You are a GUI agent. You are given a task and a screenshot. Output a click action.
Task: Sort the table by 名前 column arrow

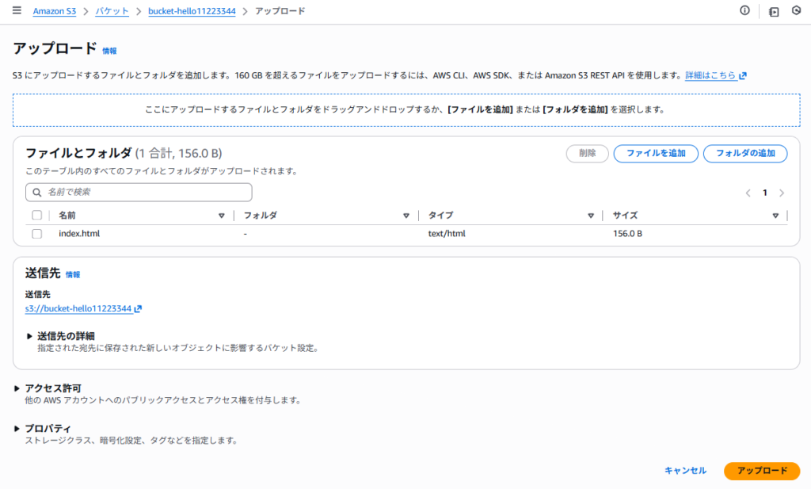coord(222,216)
